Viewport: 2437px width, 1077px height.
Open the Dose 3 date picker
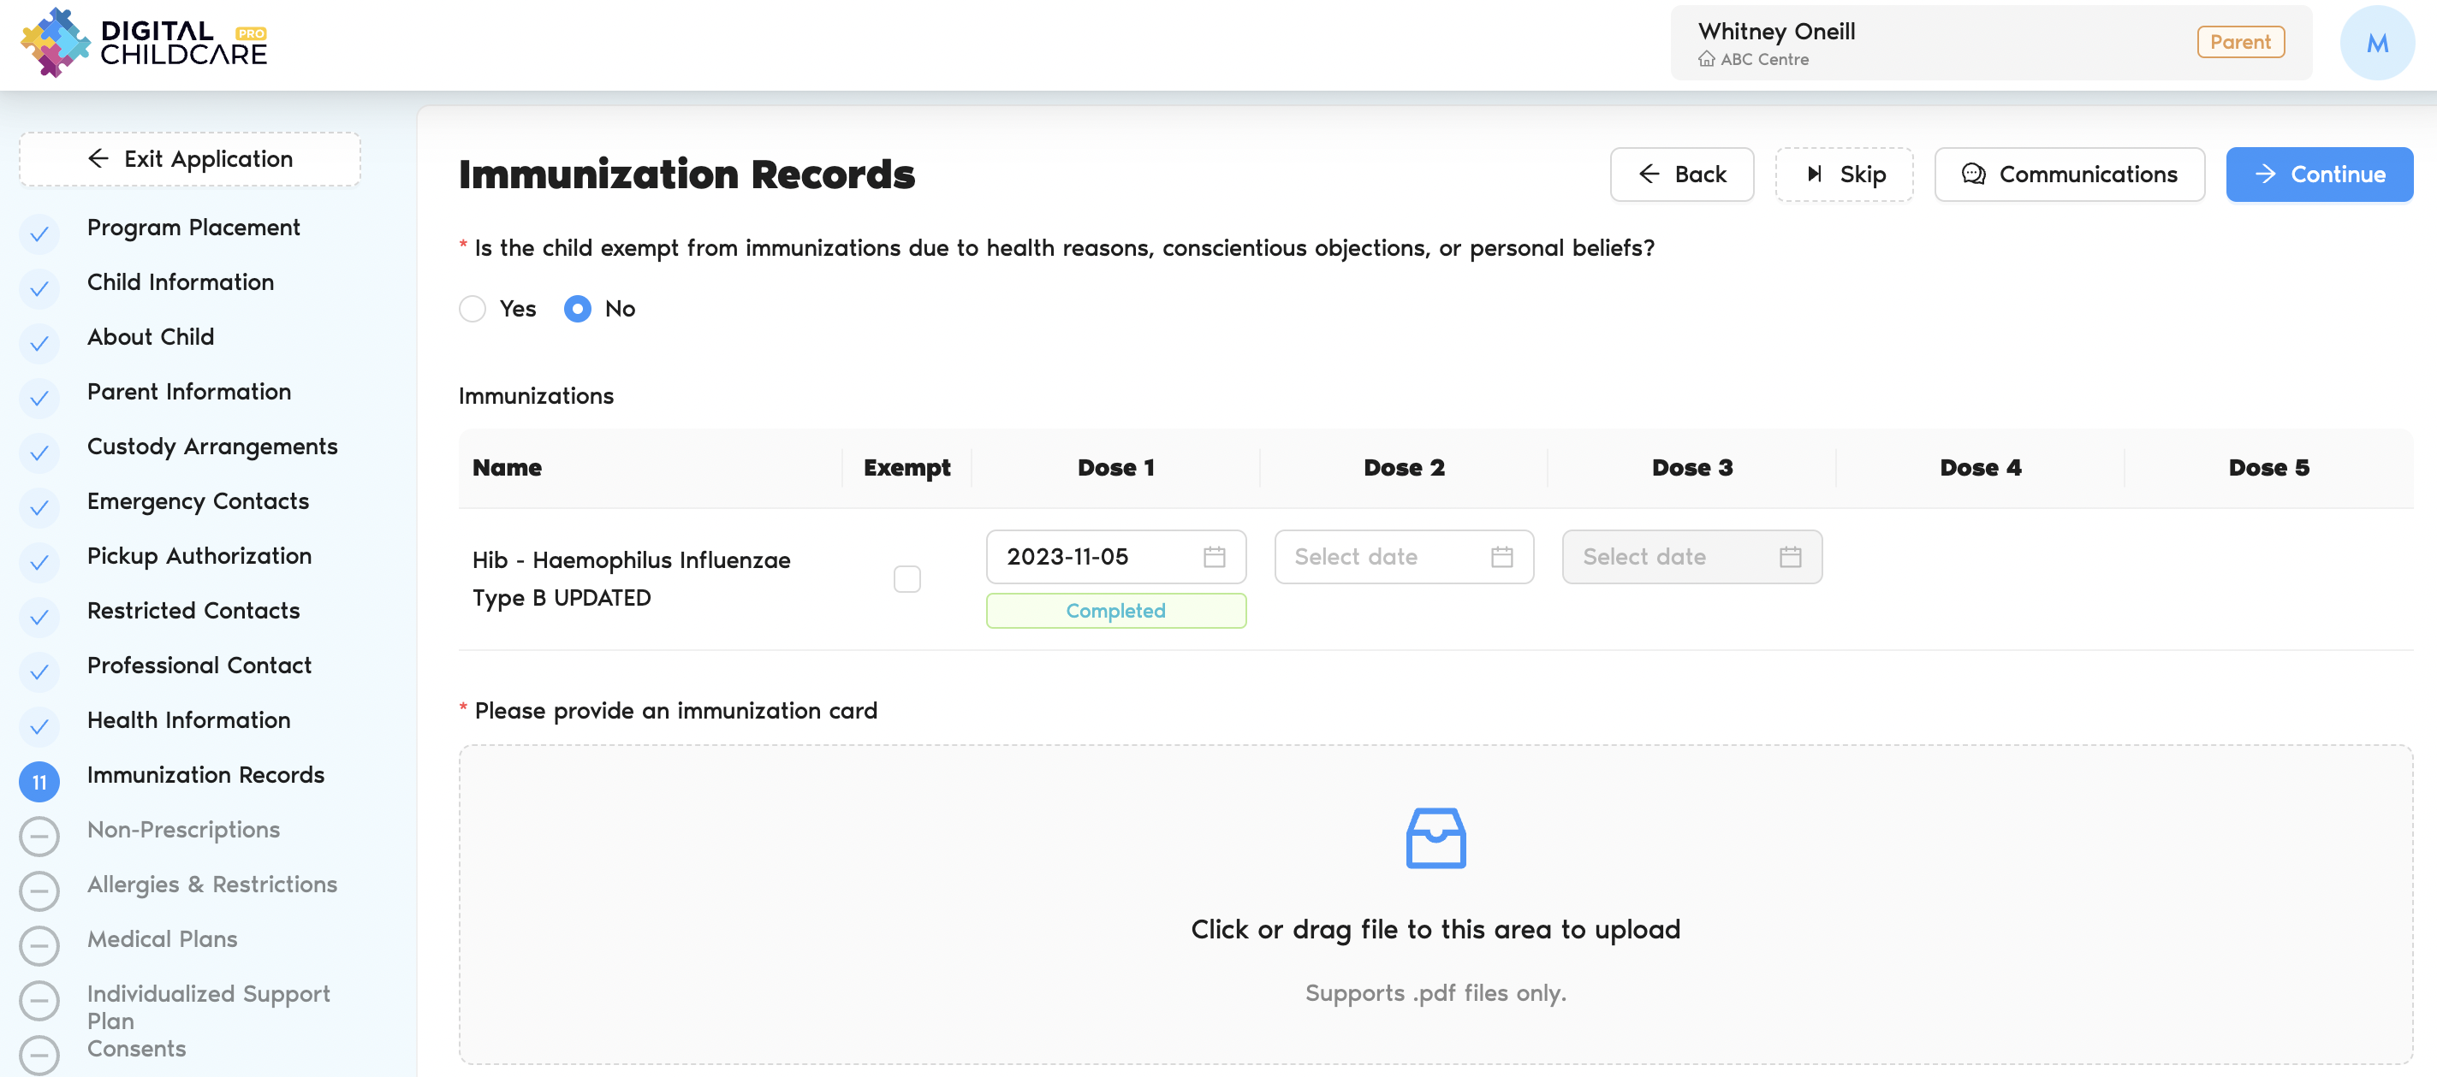coord(1670,557)
